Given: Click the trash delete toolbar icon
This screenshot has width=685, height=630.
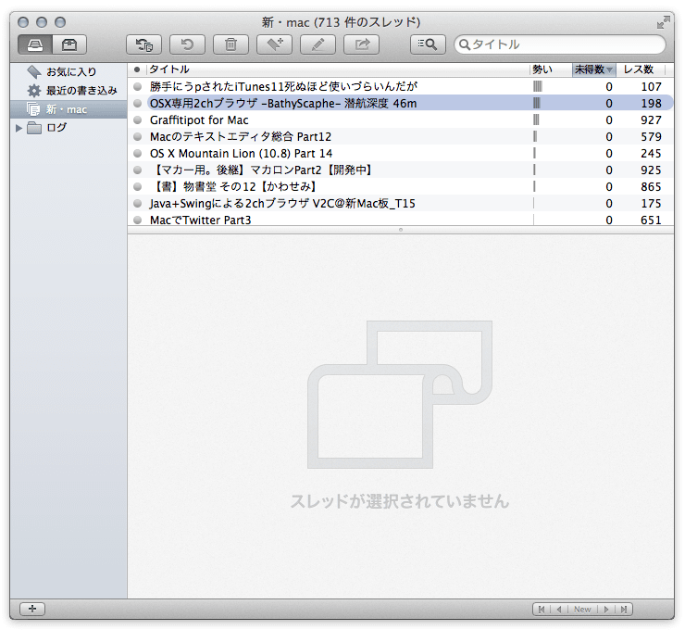Looking at the screenshot, I should (230, 44).
